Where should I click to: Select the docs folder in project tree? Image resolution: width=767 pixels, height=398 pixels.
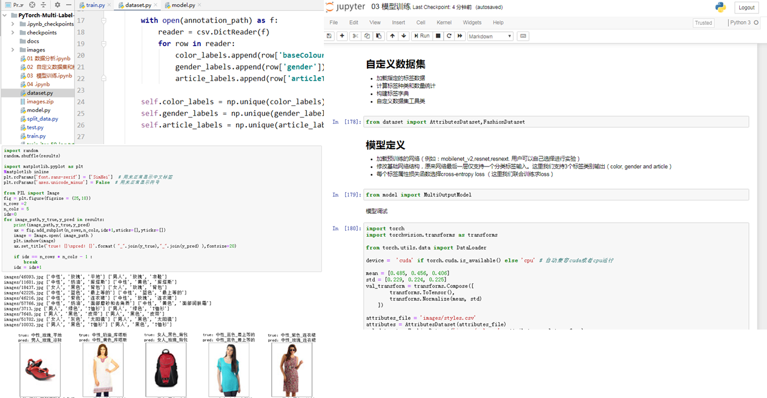pos(33,41)
